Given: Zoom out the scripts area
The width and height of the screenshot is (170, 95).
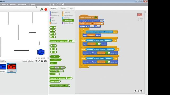Looking at the screenshot, I should [x=135, y=91].
